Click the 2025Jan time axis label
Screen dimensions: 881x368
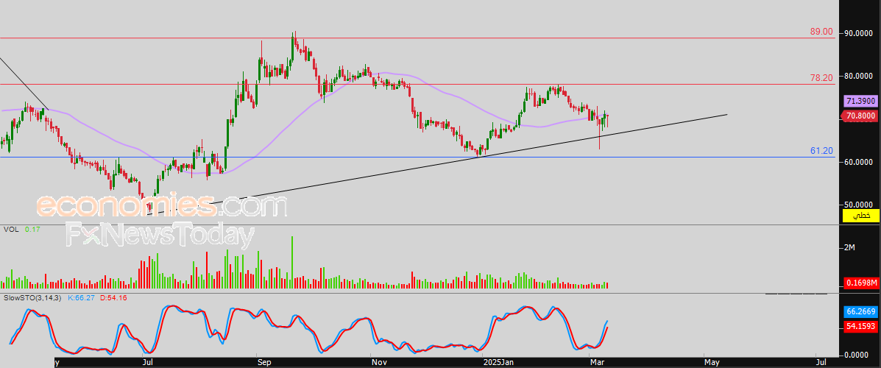point(498,363)
